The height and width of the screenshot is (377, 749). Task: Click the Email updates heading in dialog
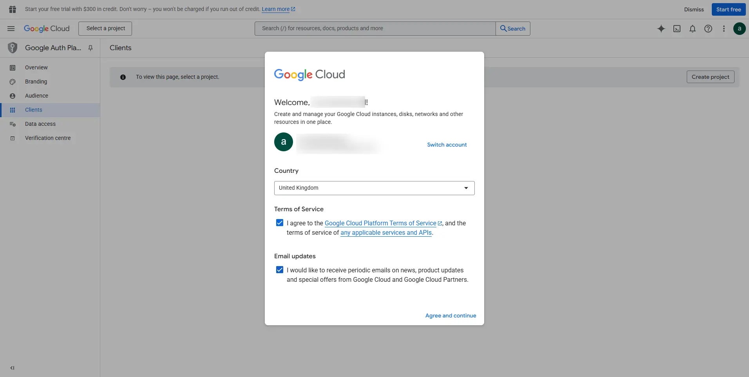click(x=295, y=256)
